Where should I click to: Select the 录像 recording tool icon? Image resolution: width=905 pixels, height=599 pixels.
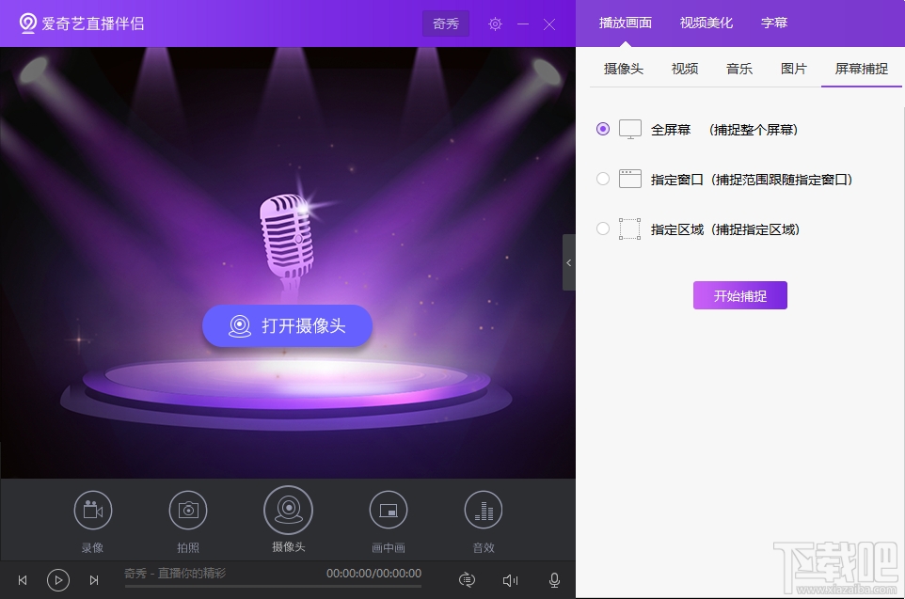[92, 510]
